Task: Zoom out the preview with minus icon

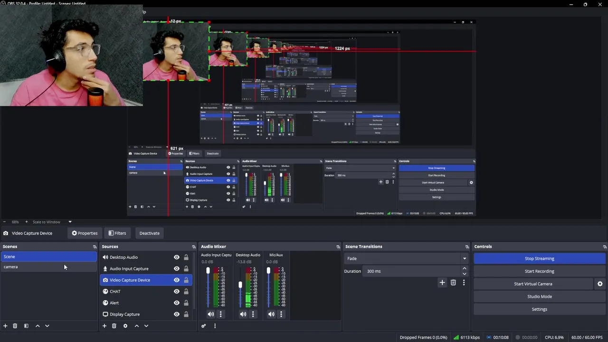Action: coord(4,222)
